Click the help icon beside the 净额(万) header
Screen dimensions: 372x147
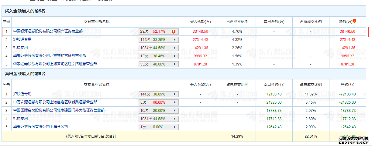(x=354, y=21)
